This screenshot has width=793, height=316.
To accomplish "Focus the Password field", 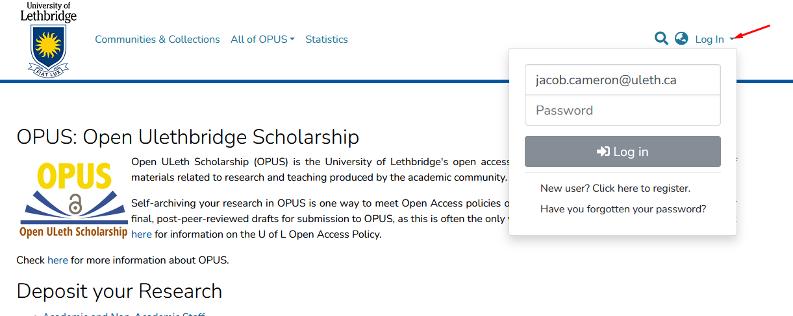I will click(623, 110).
